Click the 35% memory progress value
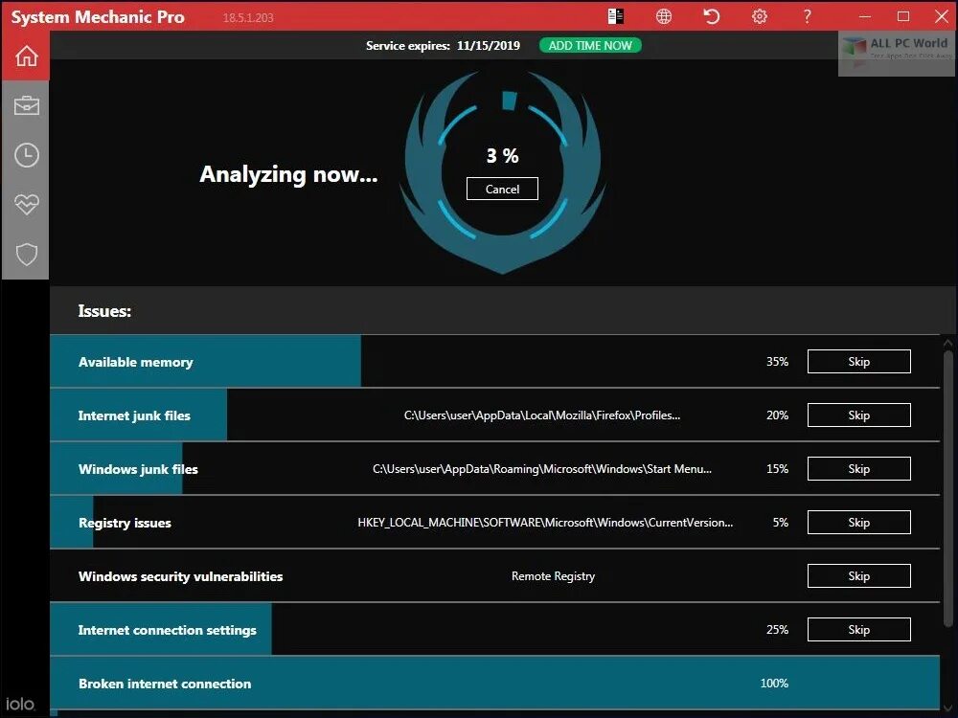Image resolution: width=958 pixels, height=718 pixels. point(777,362)
